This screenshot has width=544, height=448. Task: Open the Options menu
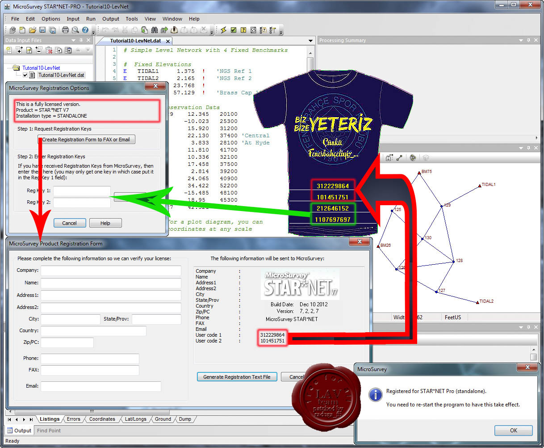point(51,19)
